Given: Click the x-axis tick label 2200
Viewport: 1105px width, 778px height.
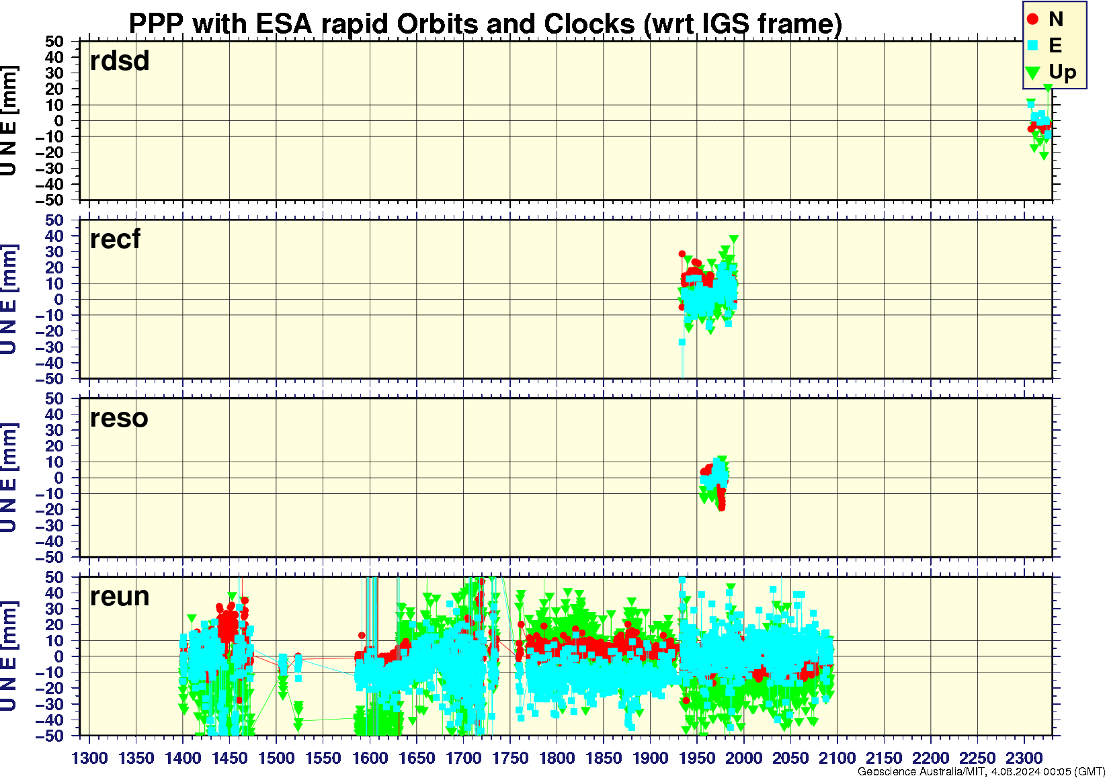Looking at the screenshot, I should (x=930, y=758).
